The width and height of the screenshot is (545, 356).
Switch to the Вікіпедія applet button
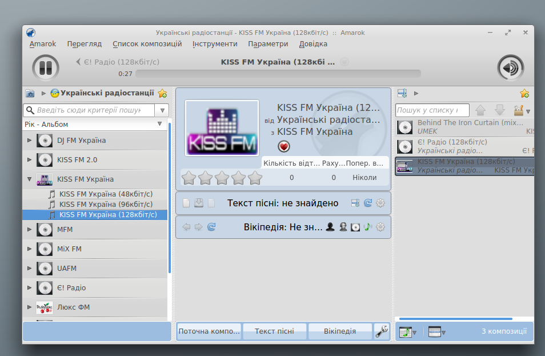point(340,331)
